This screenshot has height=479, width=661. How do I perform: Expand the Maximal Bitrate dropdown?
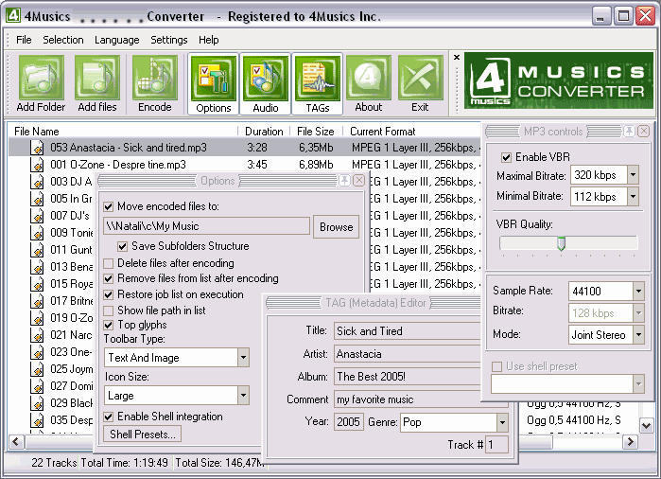[x=632, y=175]
